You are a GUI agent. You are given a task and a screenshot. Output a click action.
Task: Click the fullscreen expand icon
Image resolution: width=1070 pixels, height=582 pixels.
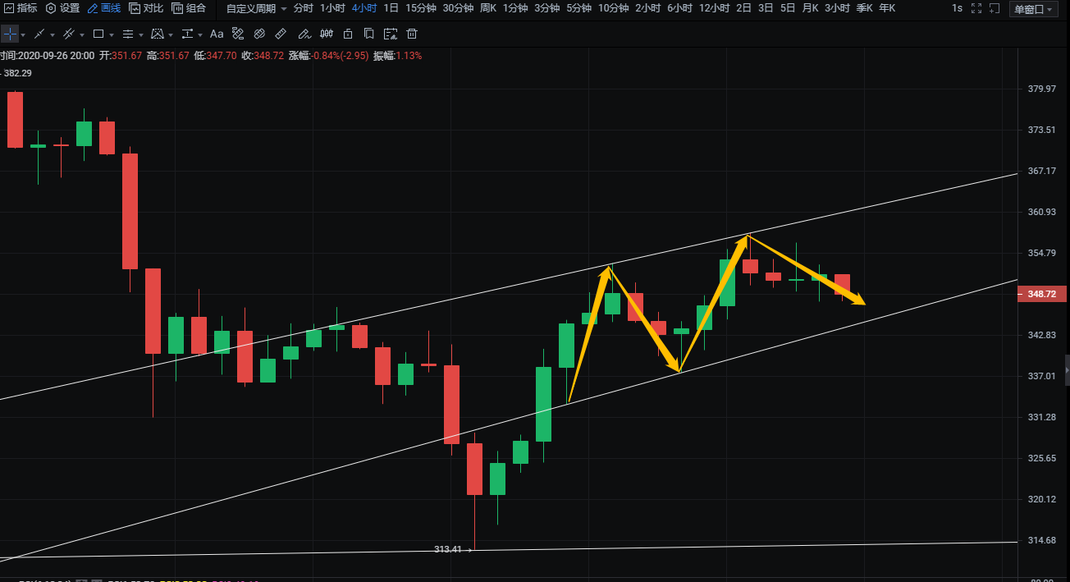(976, 8)
